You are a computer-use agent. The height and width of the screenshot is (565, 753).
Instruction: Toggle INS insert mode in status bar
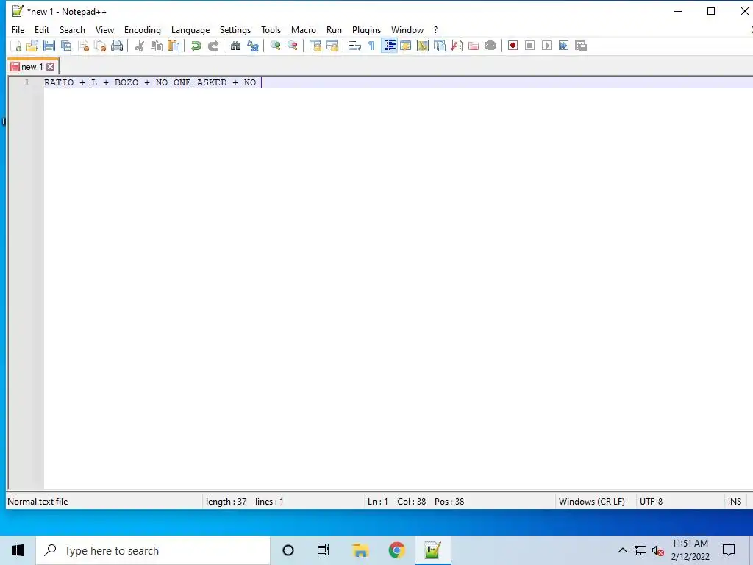(x=735, y=502)
